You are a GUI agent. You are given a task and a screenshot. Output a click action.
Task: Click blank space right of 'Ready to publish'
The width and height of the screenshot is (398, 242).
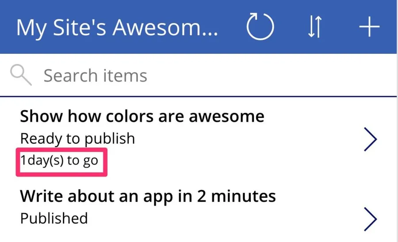(x=243, y=139)
